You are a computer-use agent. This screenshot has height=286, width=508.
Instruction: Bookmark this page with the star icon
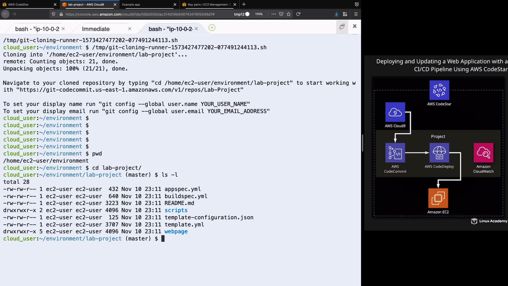click(x=289, y=14)
